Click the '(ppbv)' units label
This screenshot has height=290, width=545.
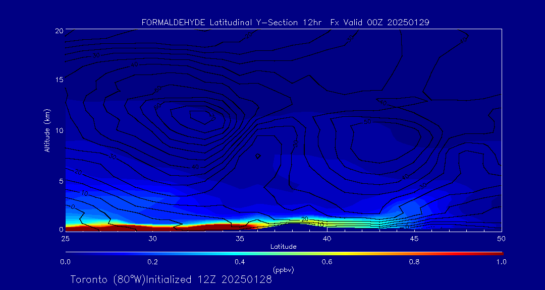click(x=283, y=270)
